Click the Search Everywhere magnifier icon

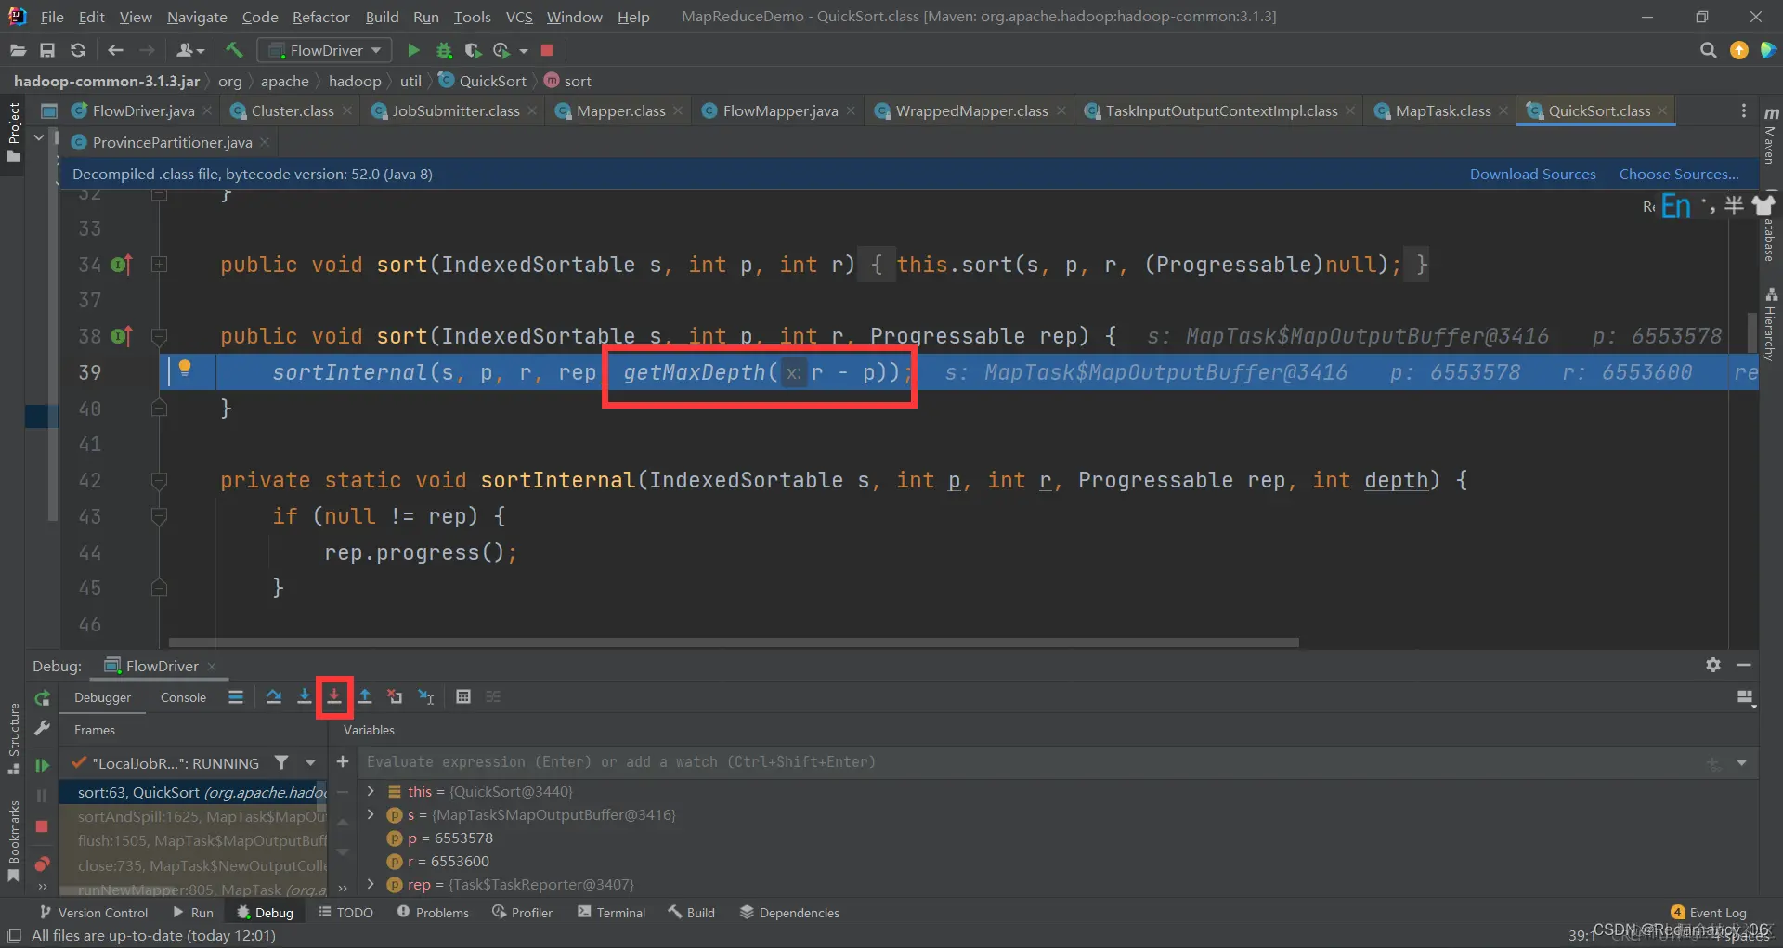coord(1708,50)
